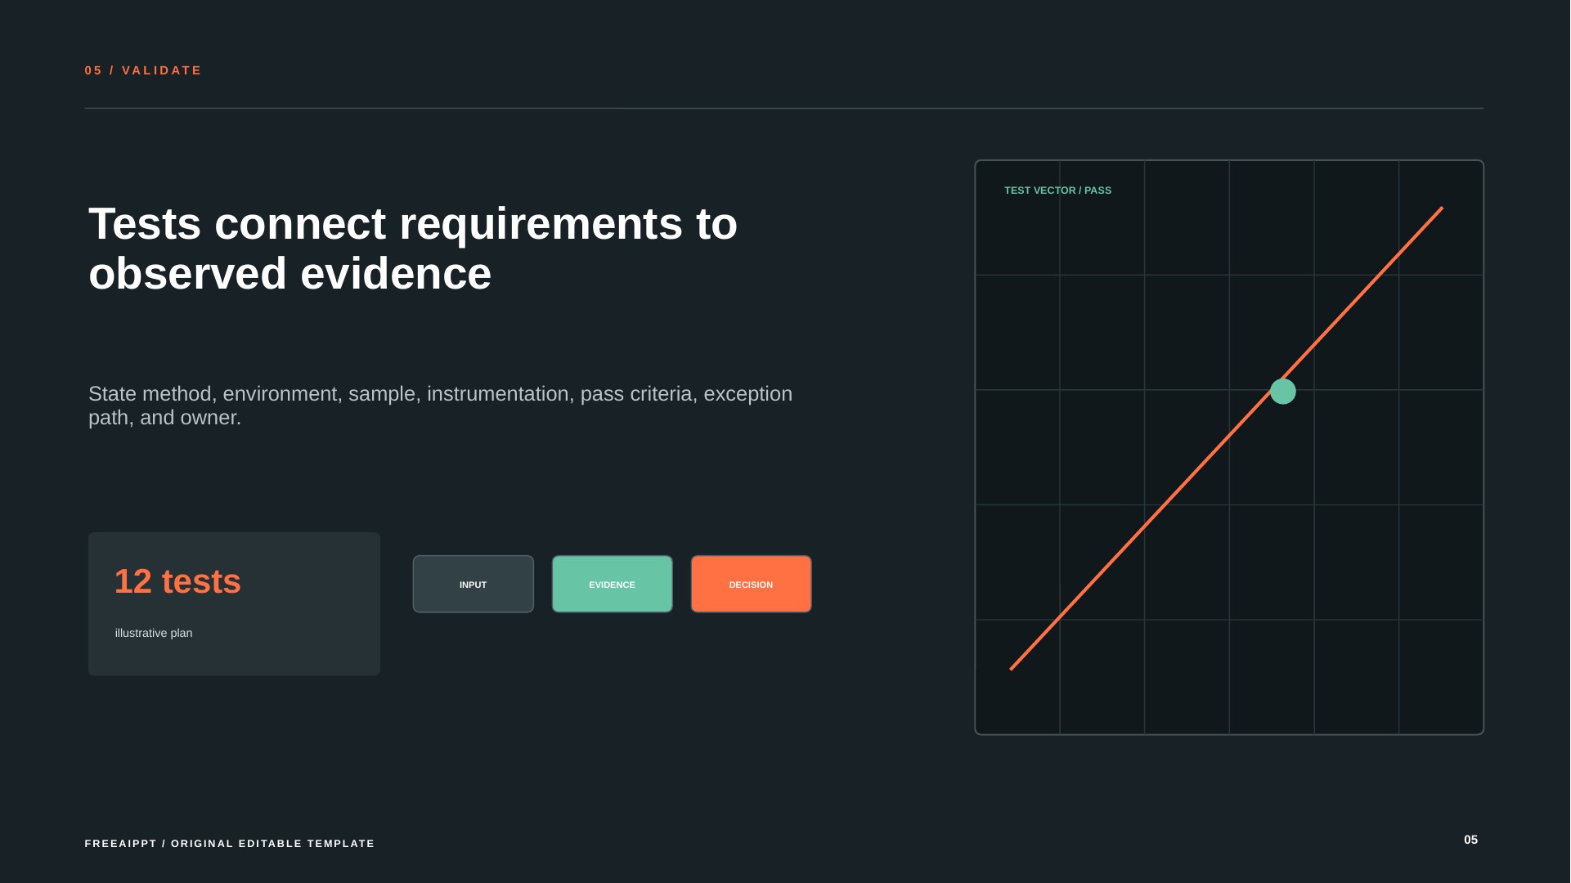This screenshot has width=1571, height=883.
Task: Click the page number 05 in the footer
Action: 1470,840
